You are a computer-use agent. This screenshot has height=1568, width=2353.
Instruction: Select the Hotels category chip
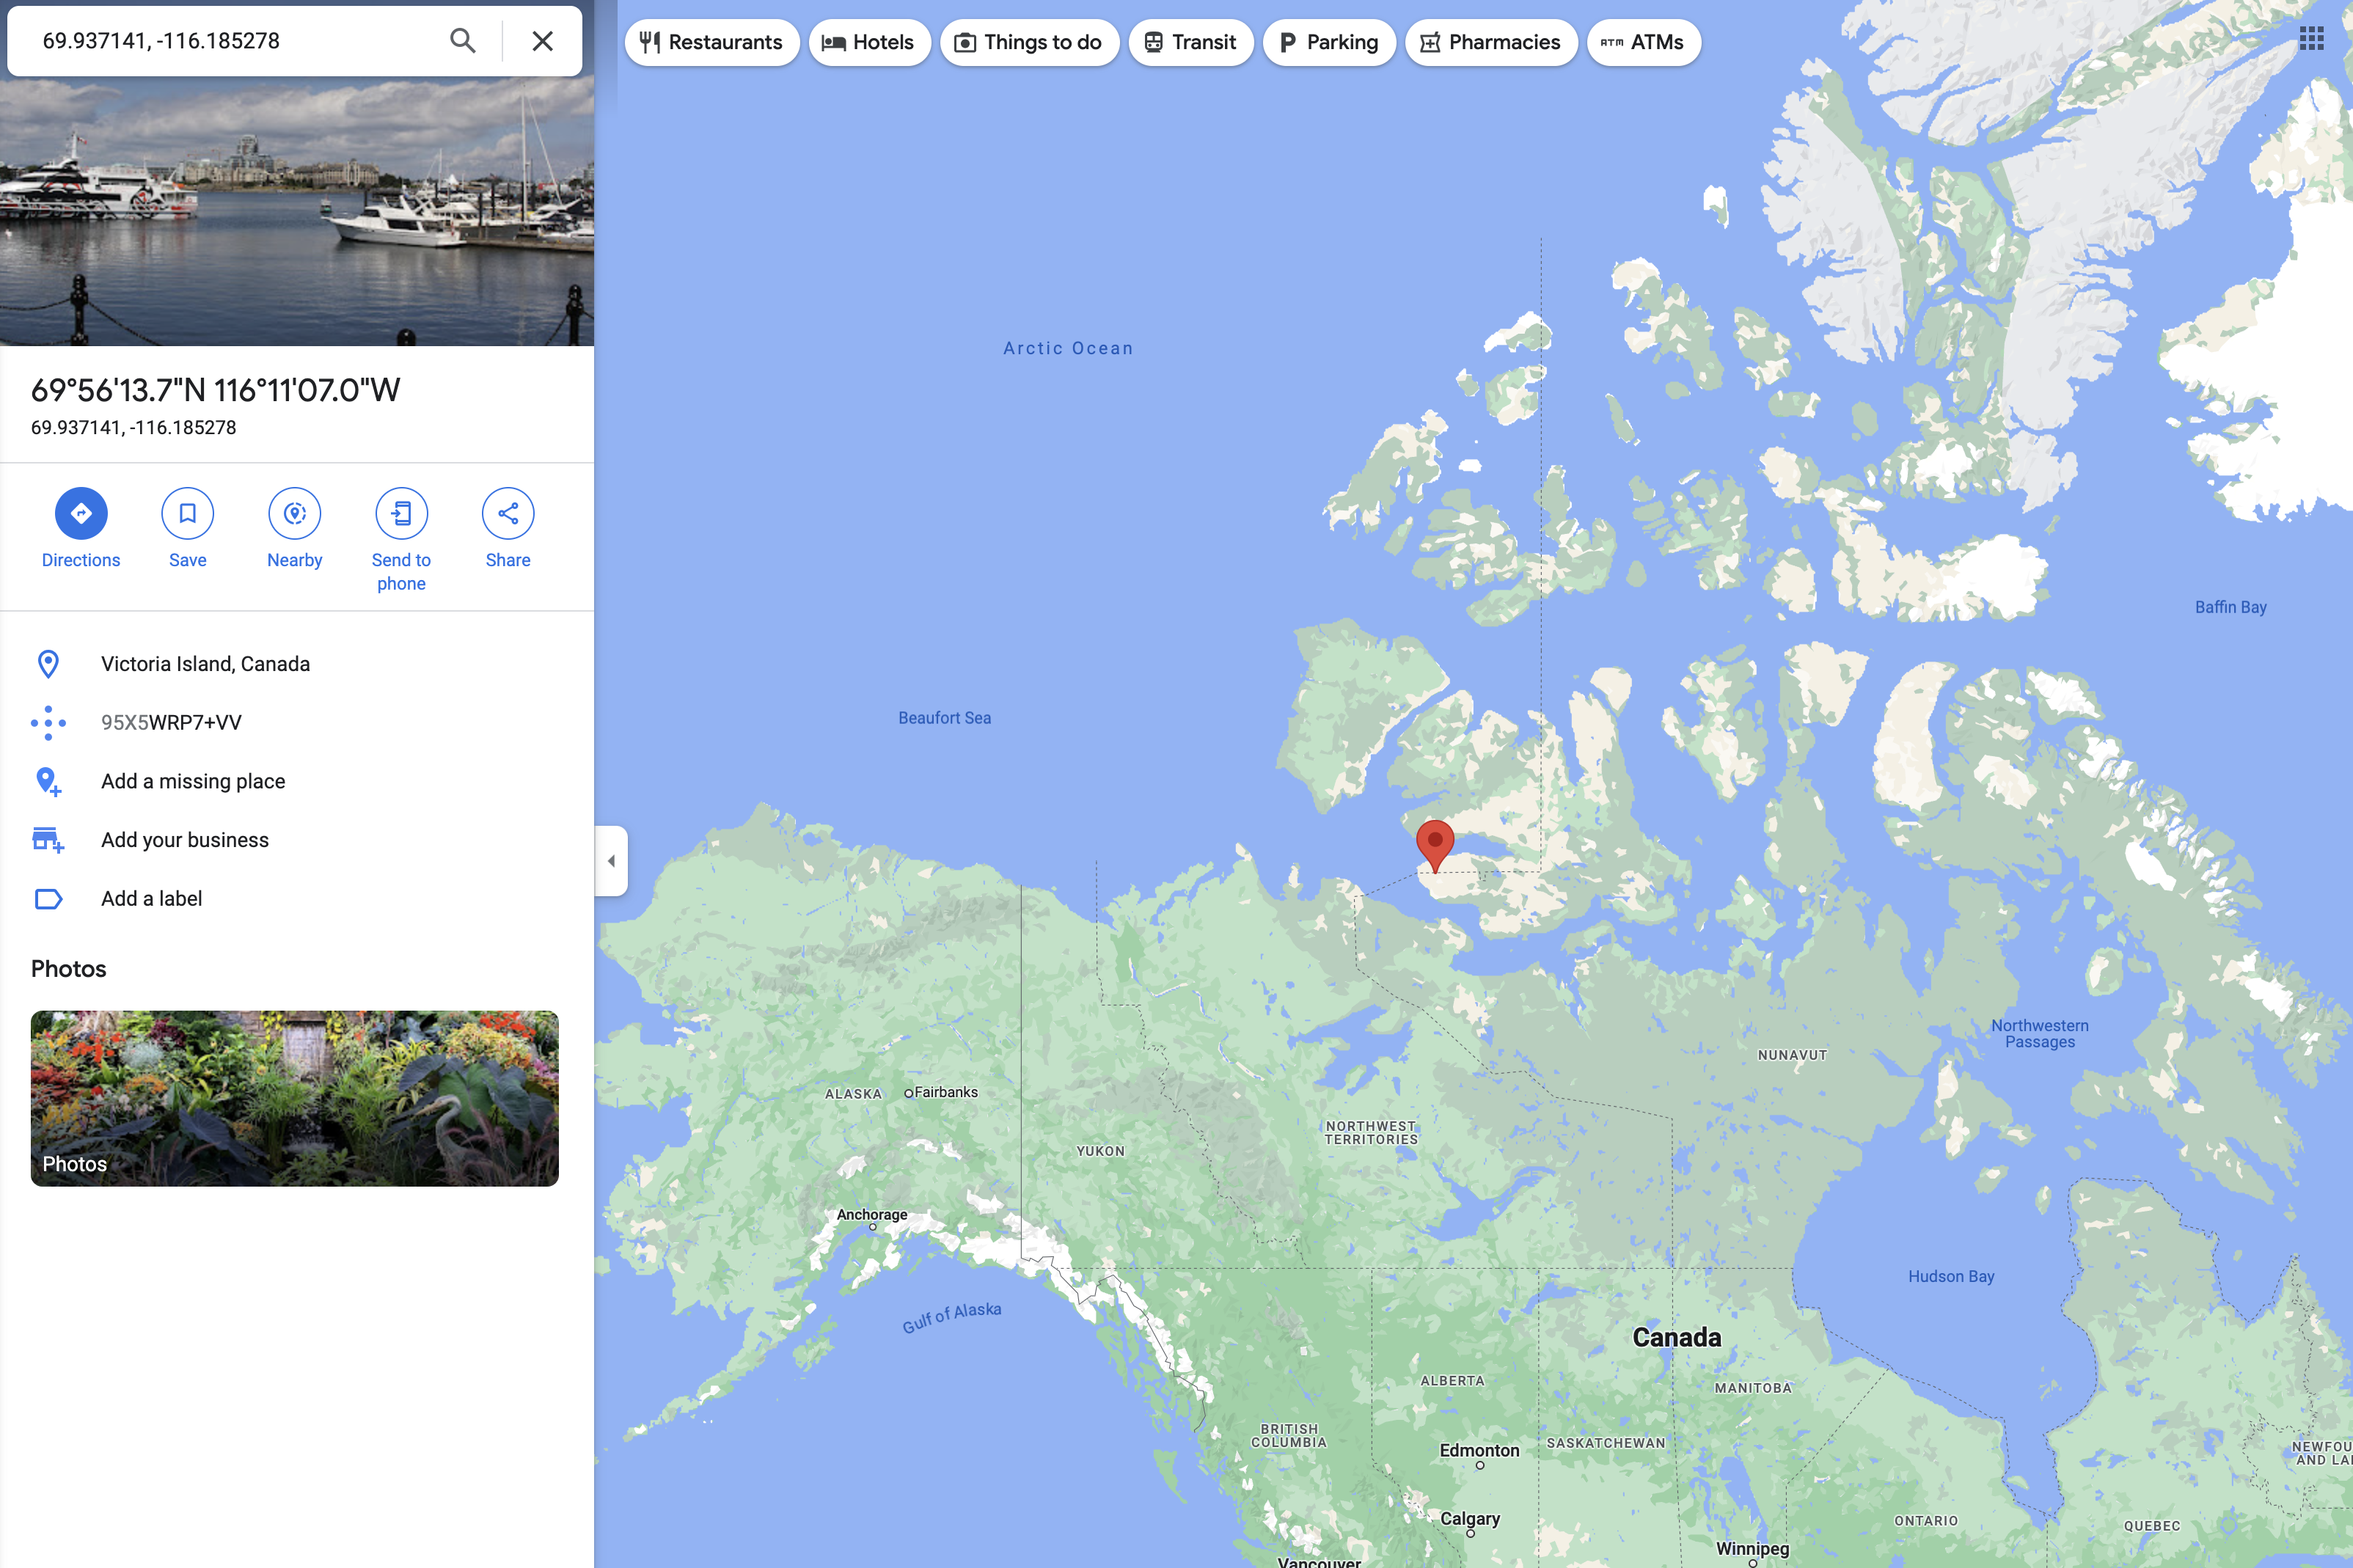point(869,42)
